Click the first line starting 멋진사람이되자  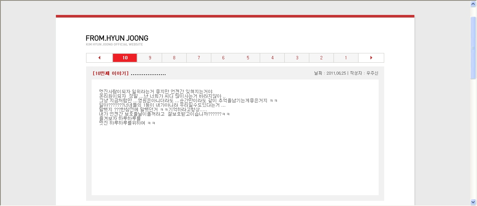coord(156,91)
